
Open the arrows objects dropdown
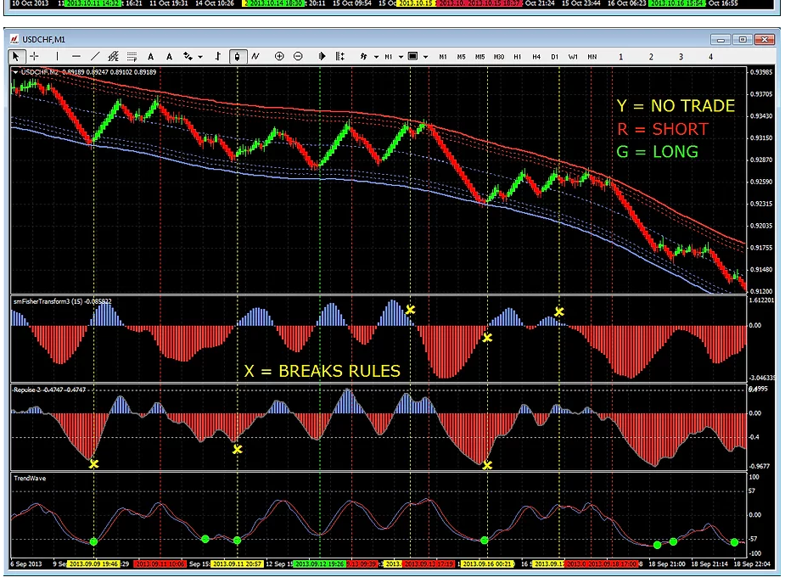pos(200,57)
